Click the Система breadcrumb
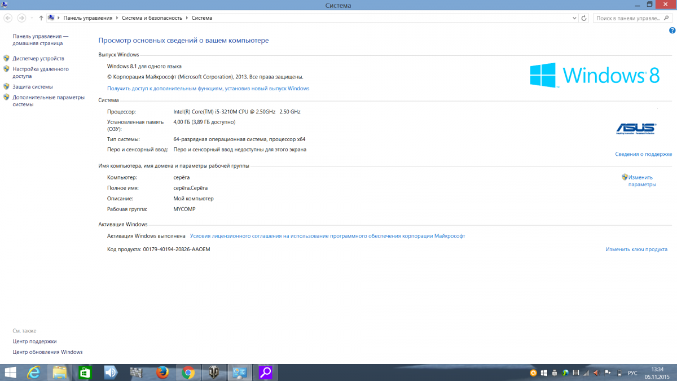 click(202, 18)
